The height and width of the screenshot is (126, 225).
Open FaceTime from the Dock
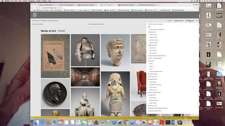[84, 122]
